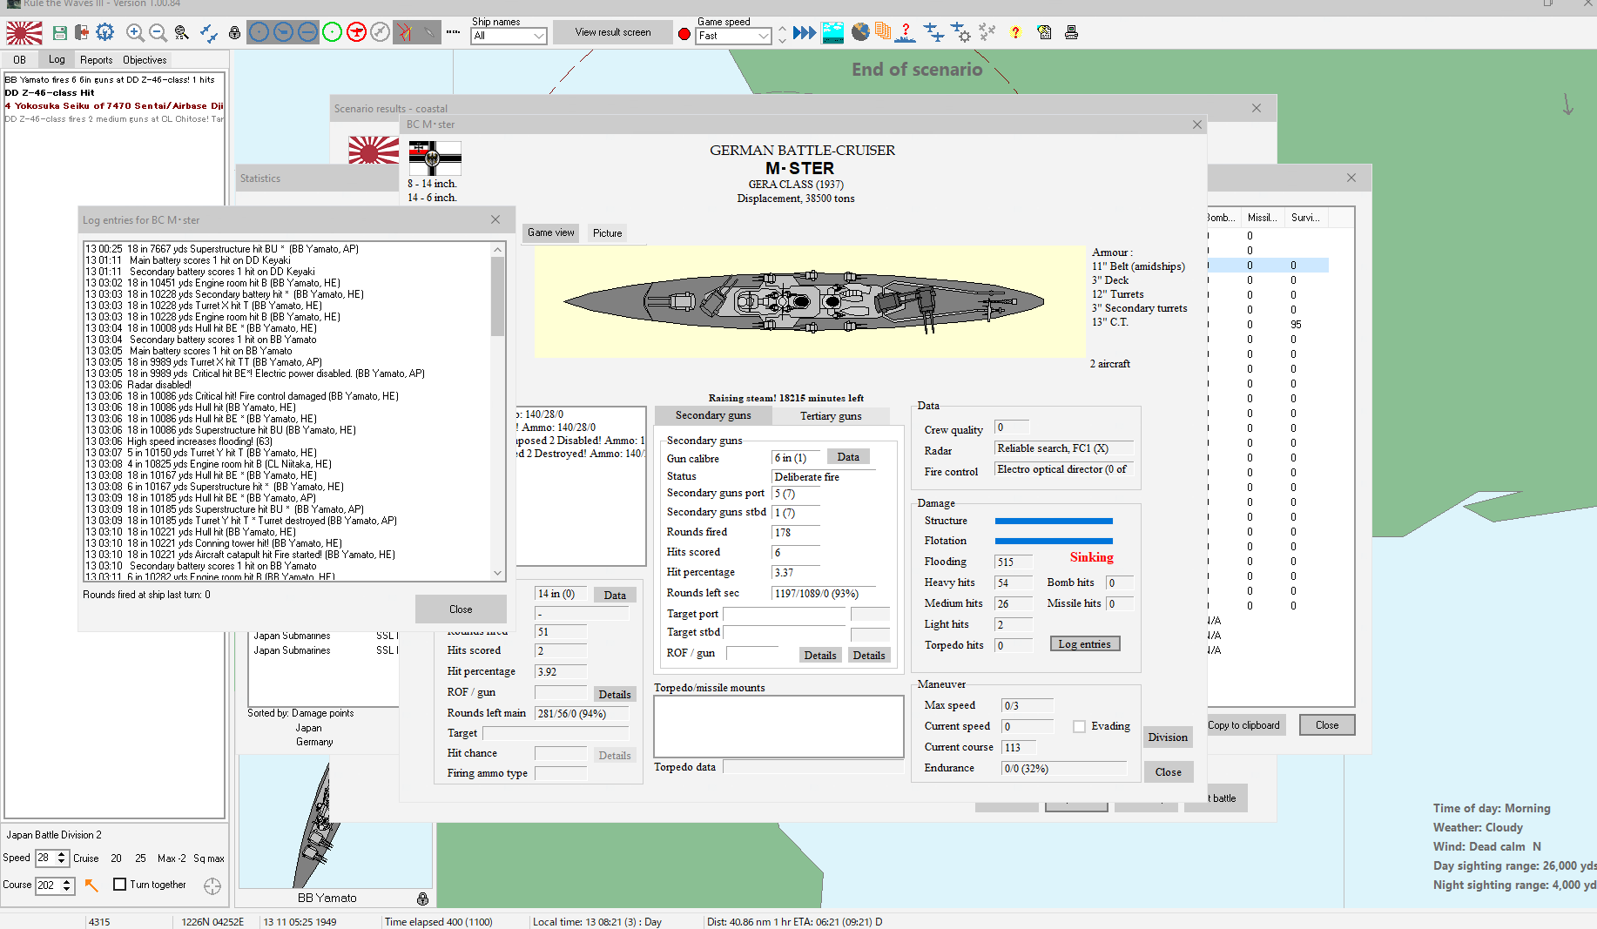
Task: Open the blue gear settings icon
Action: point(105,33)
